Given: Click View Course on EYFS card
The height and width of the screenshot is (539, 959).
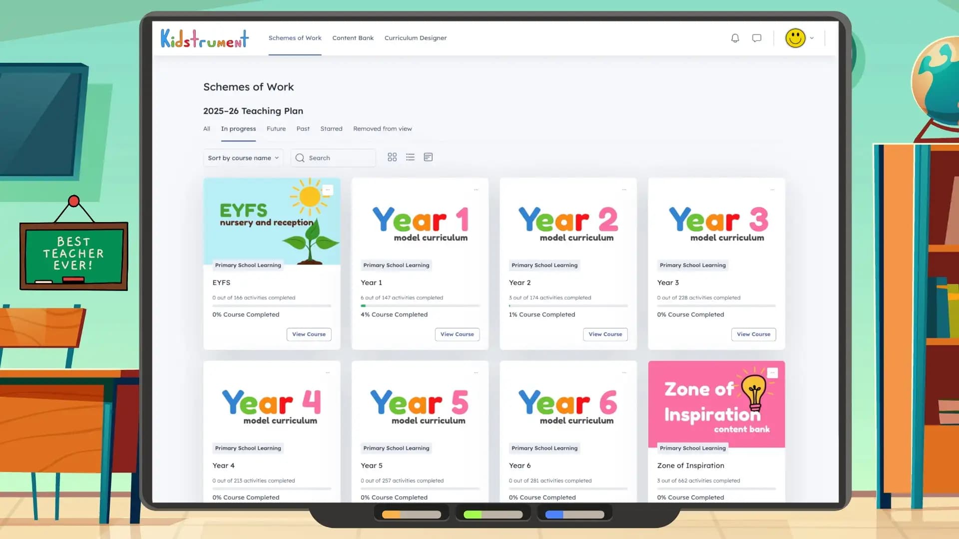Looking at the screenshot, I should click(x=309, y=334).
